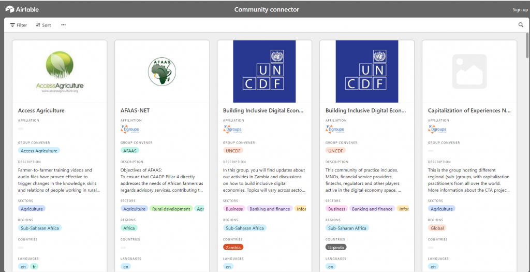
Task: Open the three-dot more options menu
Action: click(x=64, y=25)
